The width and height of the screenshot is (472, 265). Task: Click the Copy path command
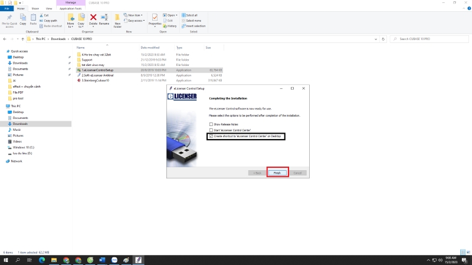[48, 21]
